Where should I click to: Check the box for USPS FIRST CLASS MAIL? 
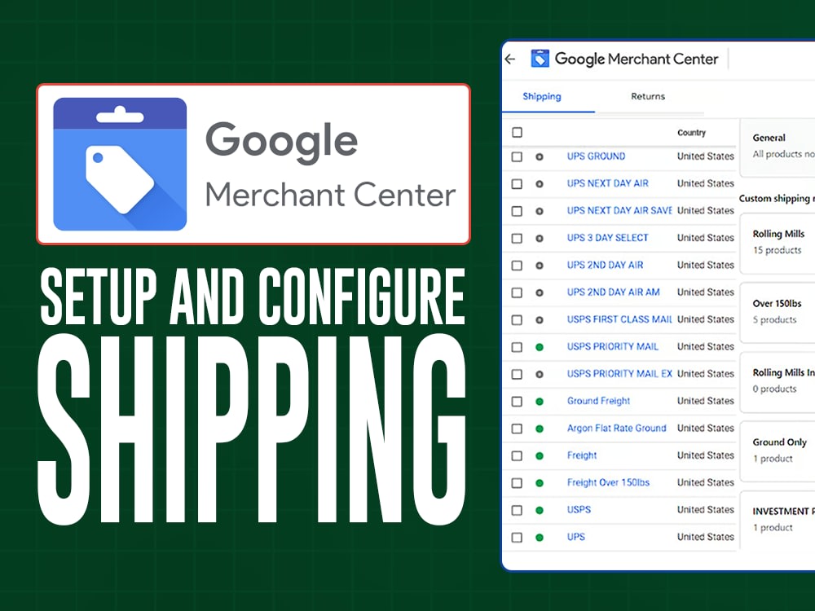point(518,319)
